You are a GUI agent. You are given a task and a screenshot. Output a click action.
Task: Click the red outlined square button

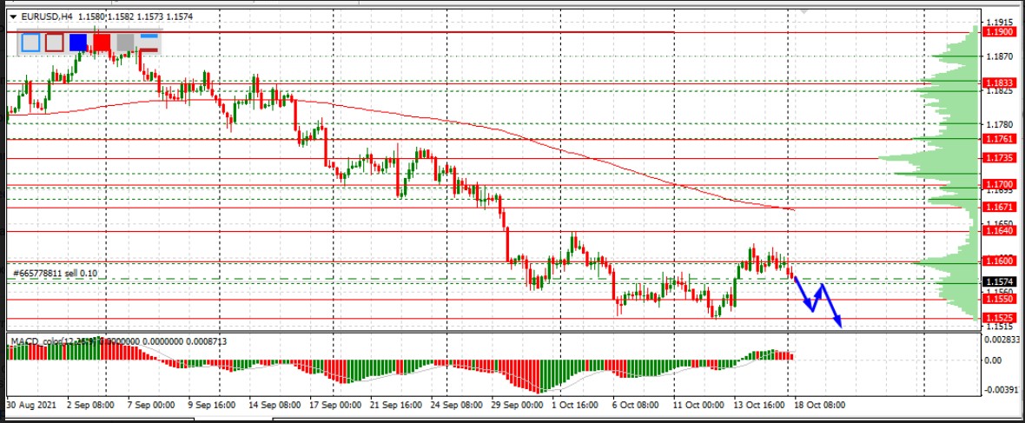[54, 43]
